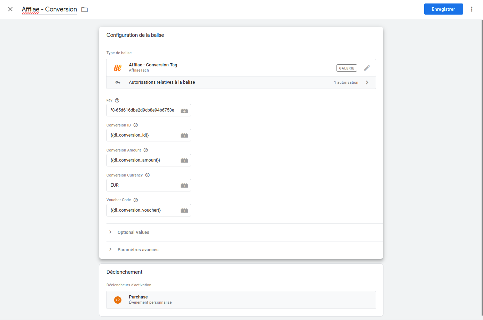Click the pencil icon to edit tag type
The image size is (483, 320).
pos(367,68)
